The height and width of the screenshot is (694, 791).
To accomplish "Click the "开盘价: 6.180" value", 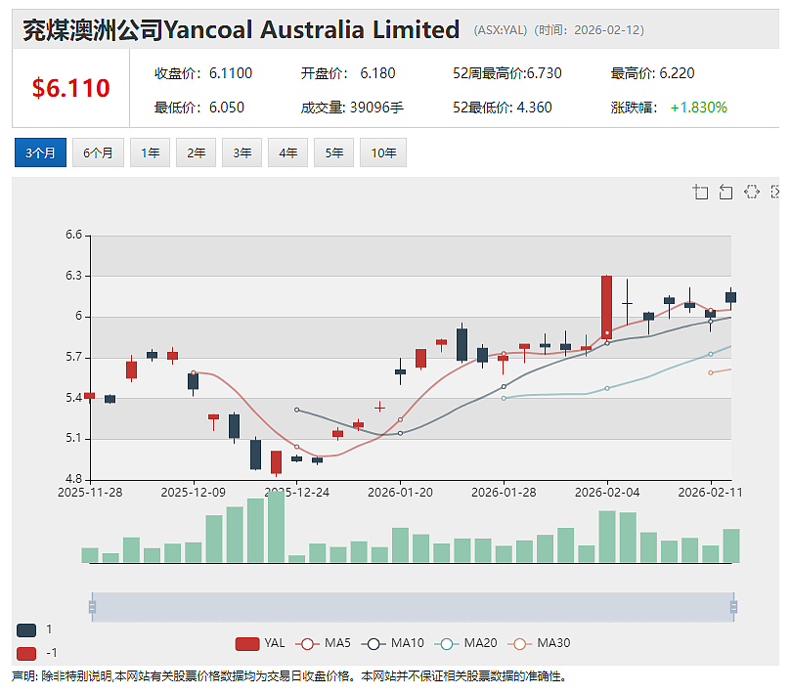I will tap(348, 73).
